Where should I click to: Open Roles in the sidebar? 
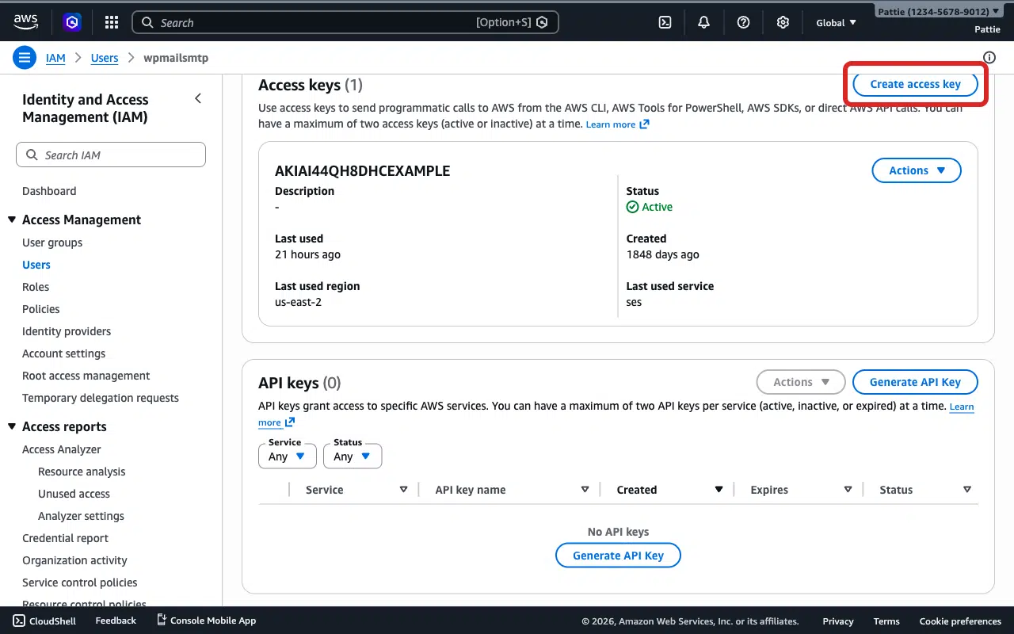pos(36,287)
